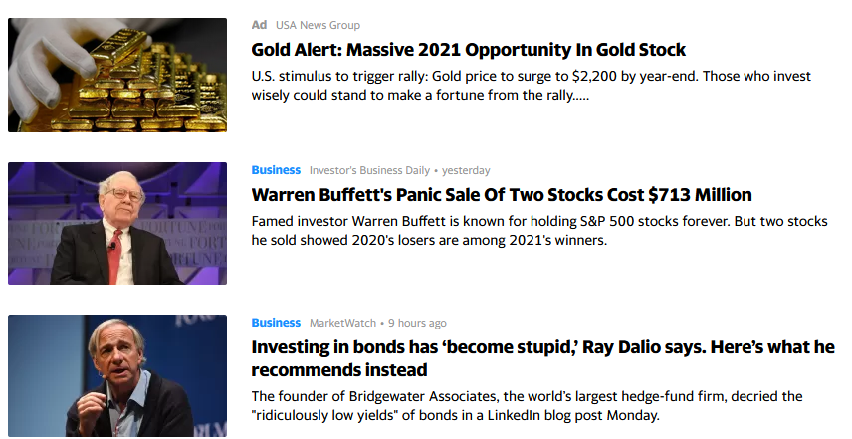This screenshot has height=439, width=852.
Task: Click the USA News Group sponsor name
Action: (318, 25)
